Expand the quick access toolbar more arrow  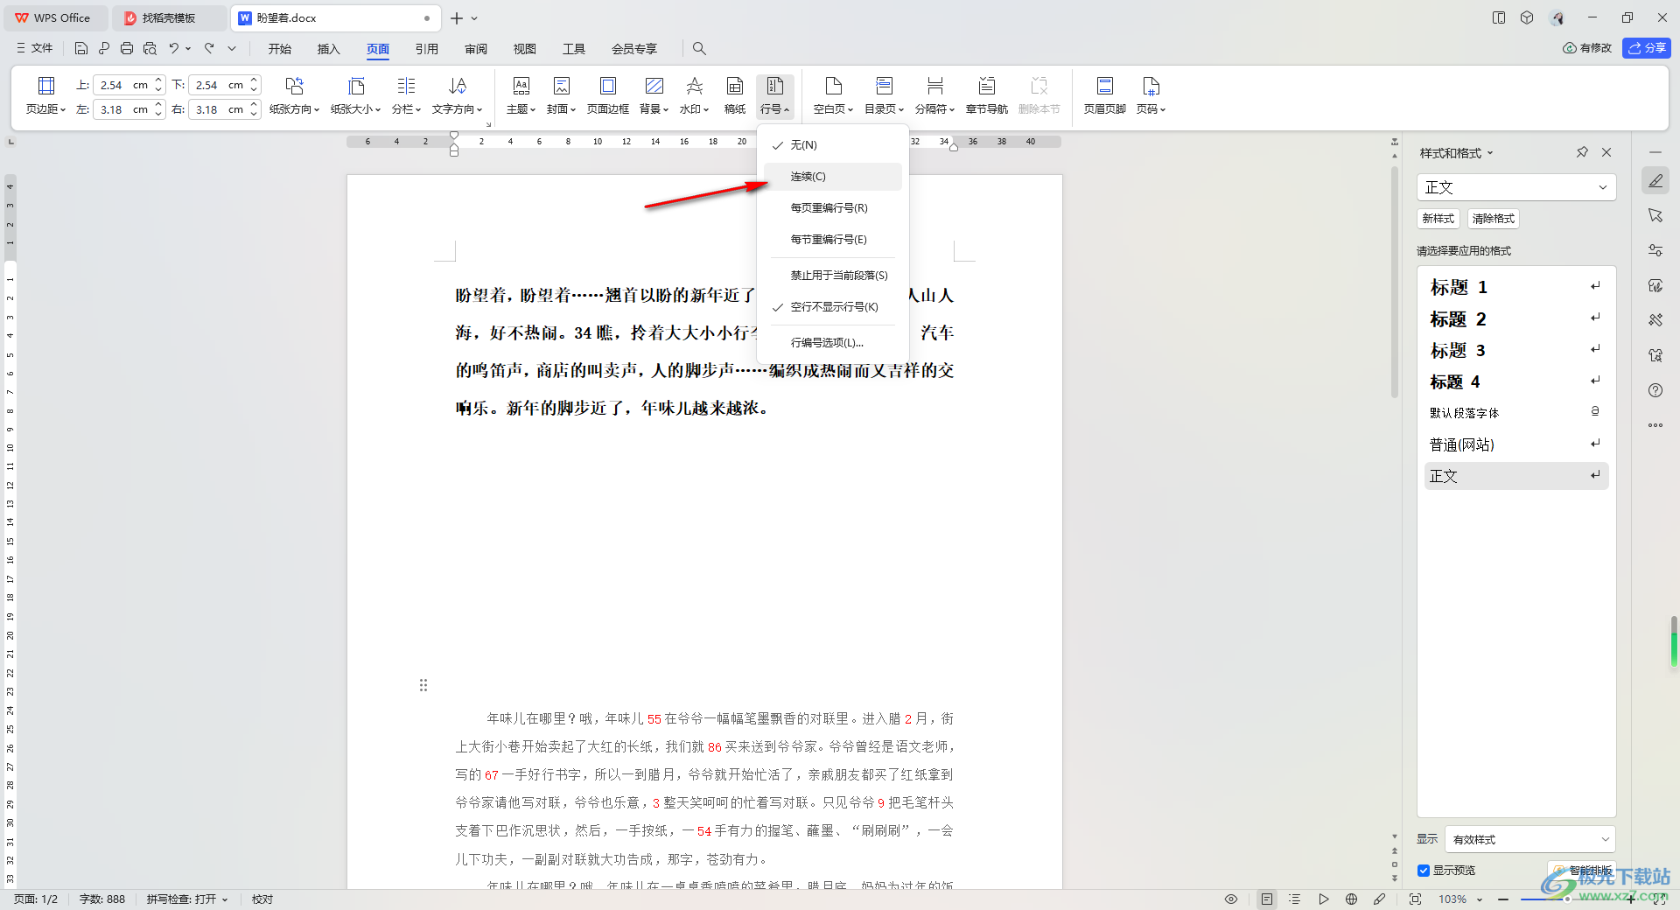pyautogui.click(x=232, y=48)
